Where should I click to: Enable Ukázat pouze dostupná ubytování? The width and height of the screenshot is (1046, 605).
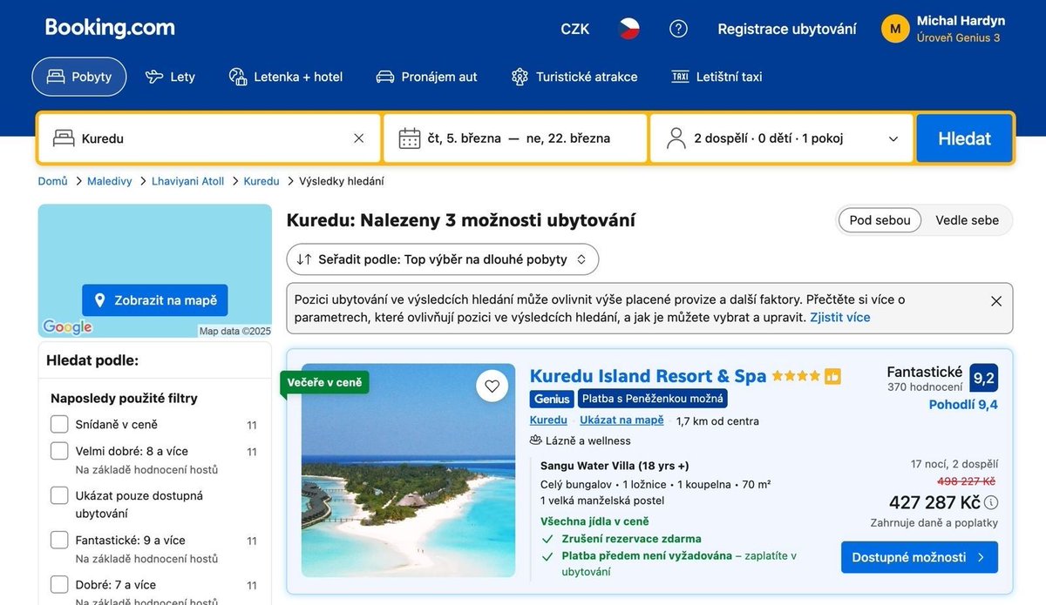[59, 495]
